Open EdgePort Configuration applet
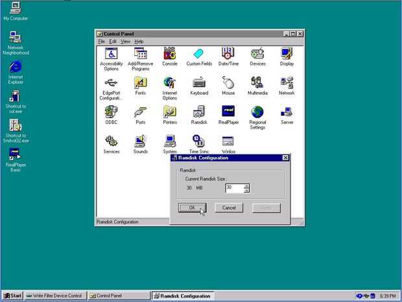Viewport: 402px width, 302px height. click(x=110, y=88)
